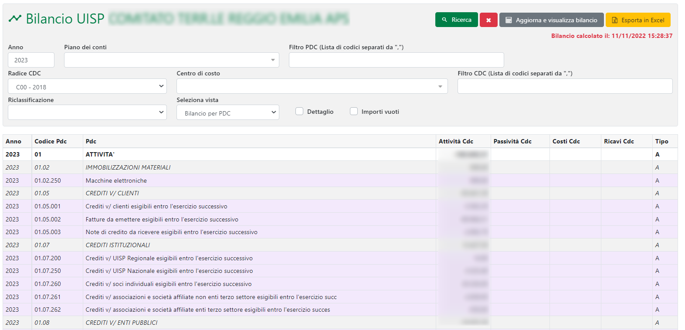The height and width of the screenshot is (330, 685).
Task: Focus the Filtro PDC codes field
Action: [x=396, y=60]
